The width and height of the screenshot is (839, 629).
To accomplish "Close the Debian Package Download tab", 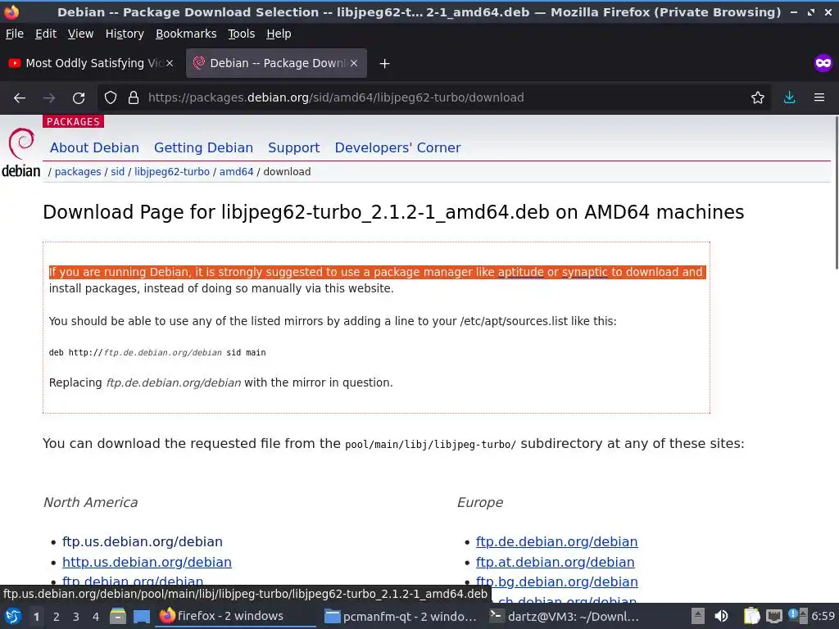I will point(354,63).
